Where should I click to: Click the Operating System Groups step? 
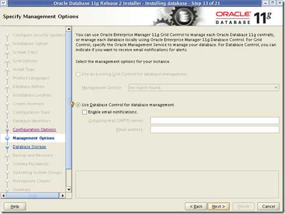[x=37, y=172]
